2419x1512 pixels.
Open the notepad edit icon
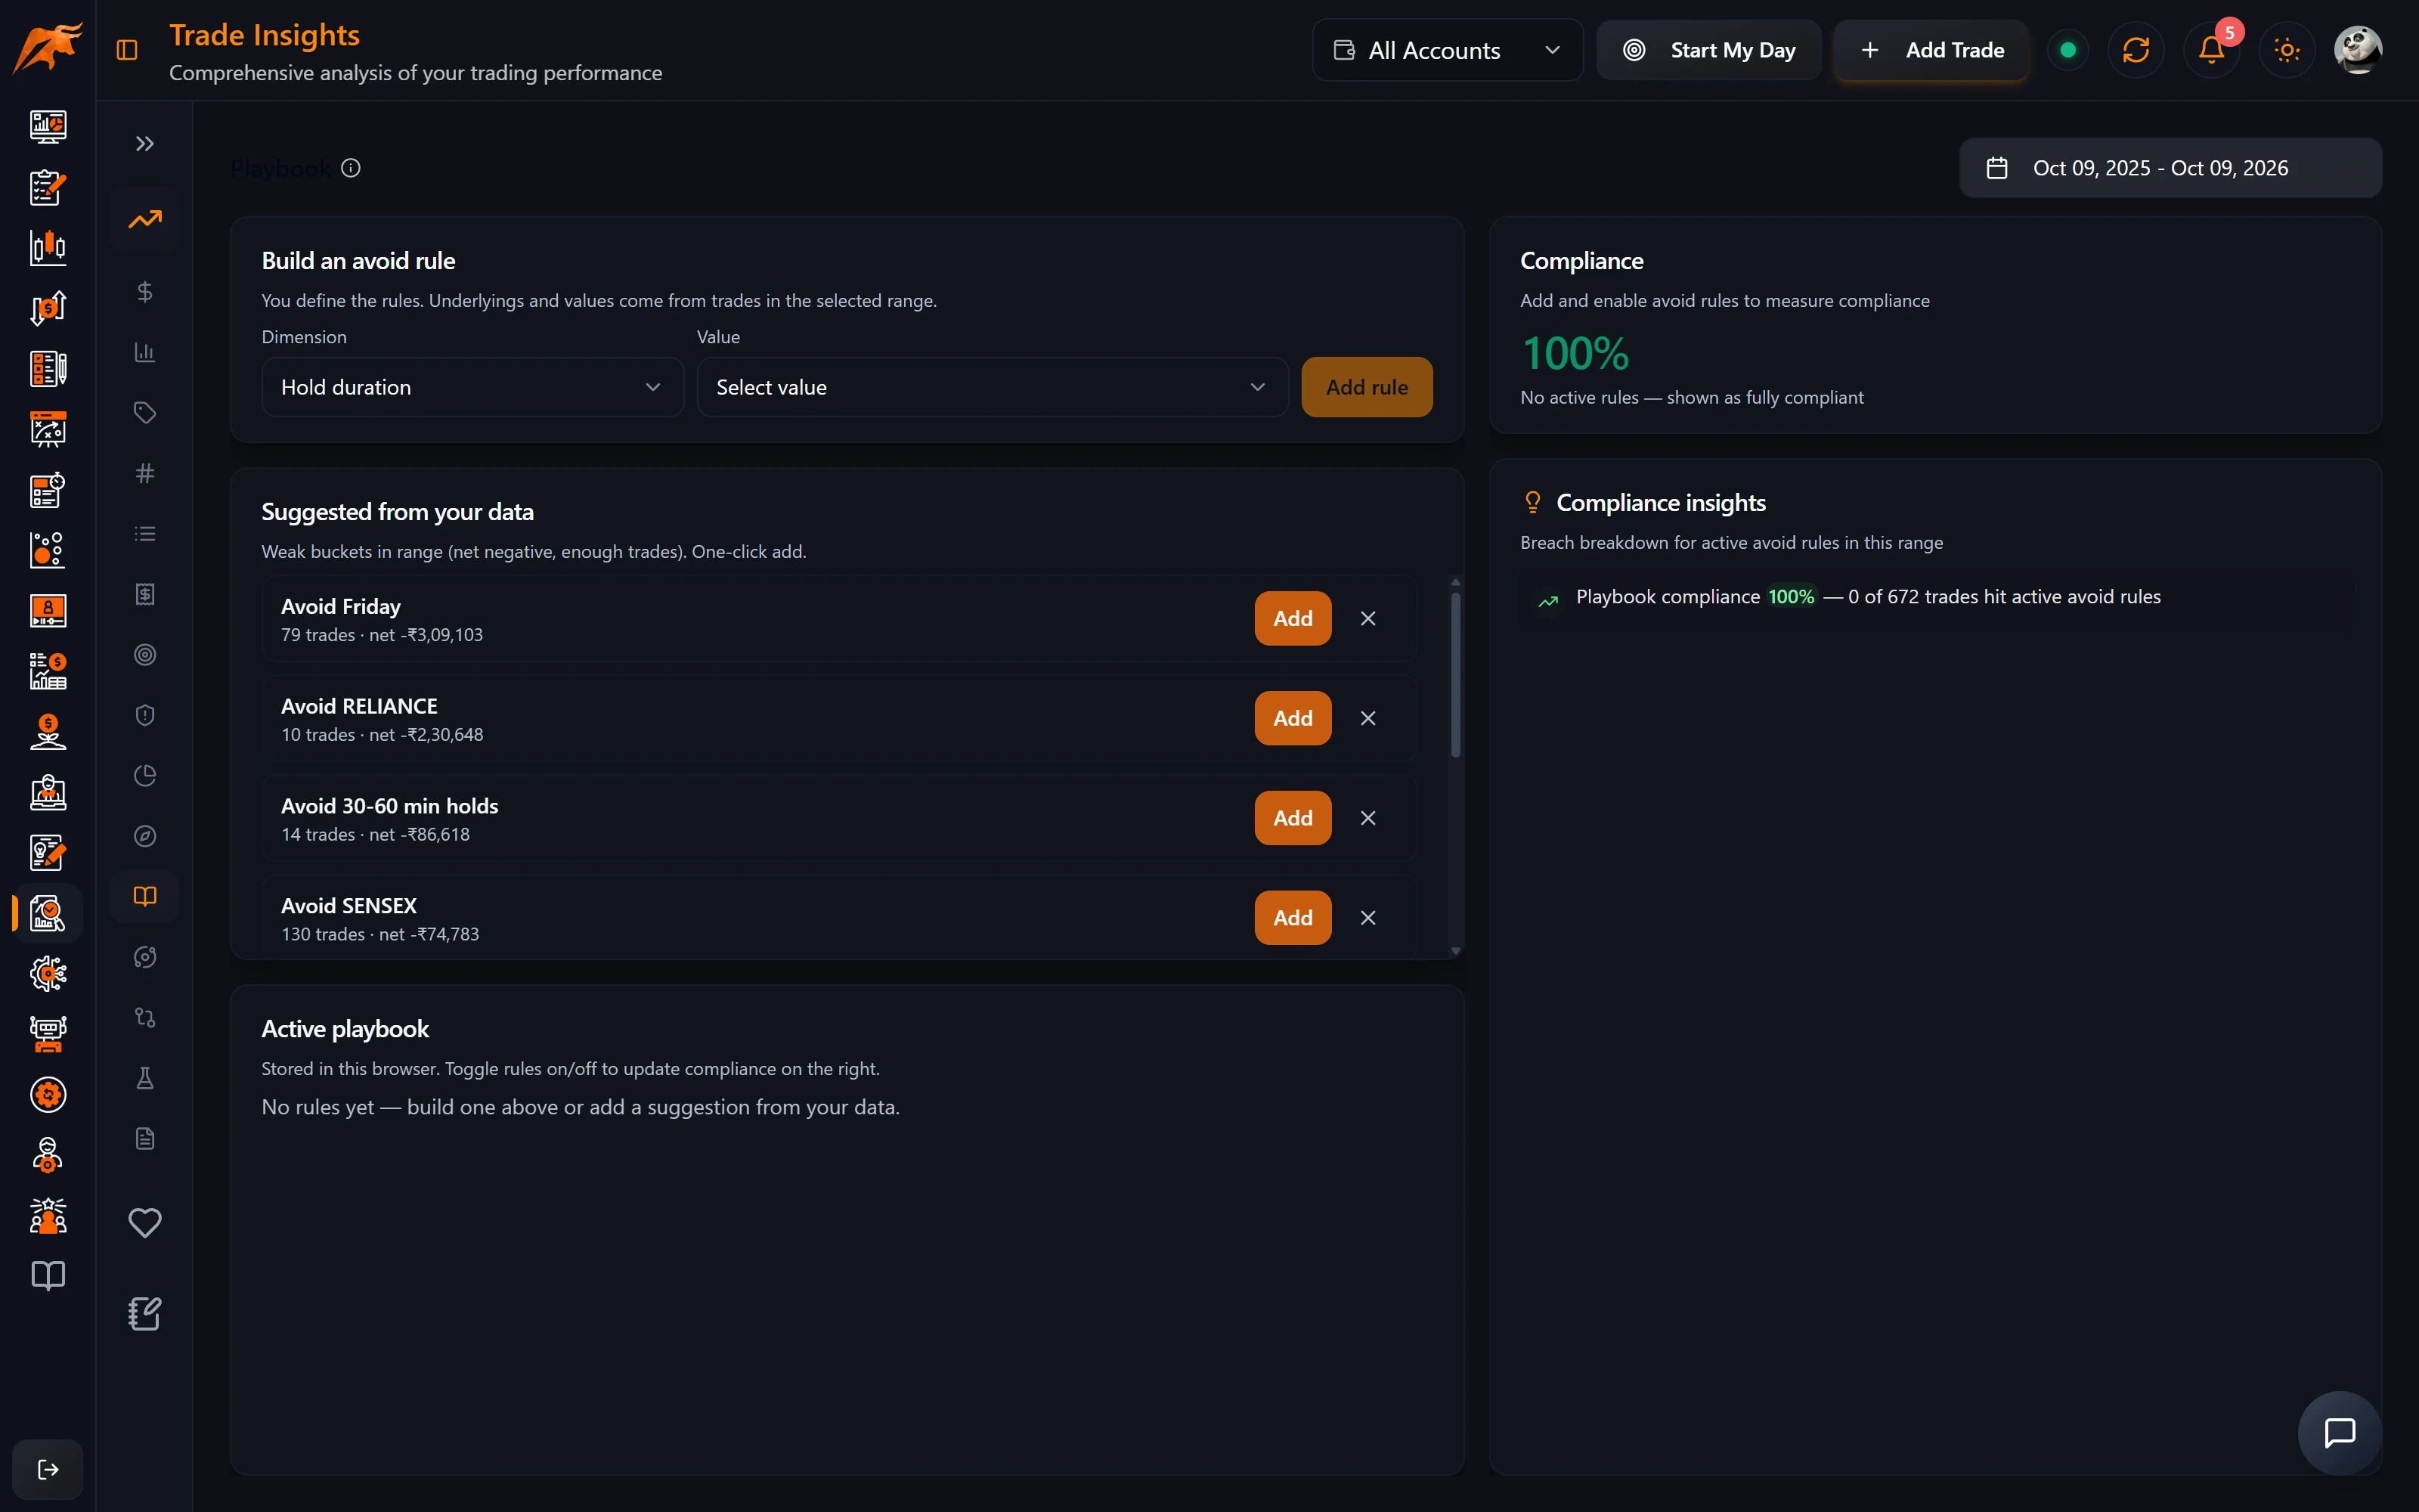[145, 1313]
